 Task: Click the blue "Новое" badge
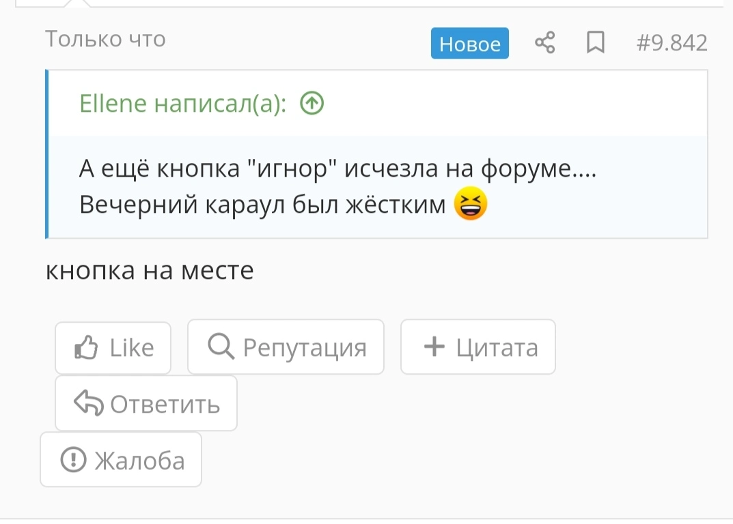pyautogui.click(x=470, y=44)
